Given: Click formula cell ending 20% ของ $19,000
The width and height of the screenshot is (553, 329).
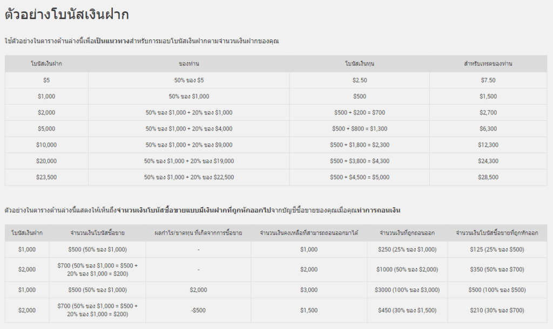Looking at the screenshot, I should pyautogui.click(x=188, y=161).
